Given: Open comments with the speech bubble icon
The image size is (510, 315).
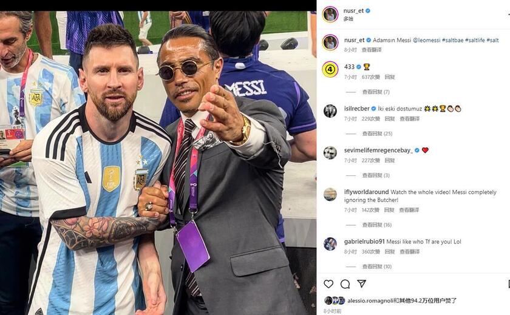Looking at the screenshot, I should [x=345, y=284].
